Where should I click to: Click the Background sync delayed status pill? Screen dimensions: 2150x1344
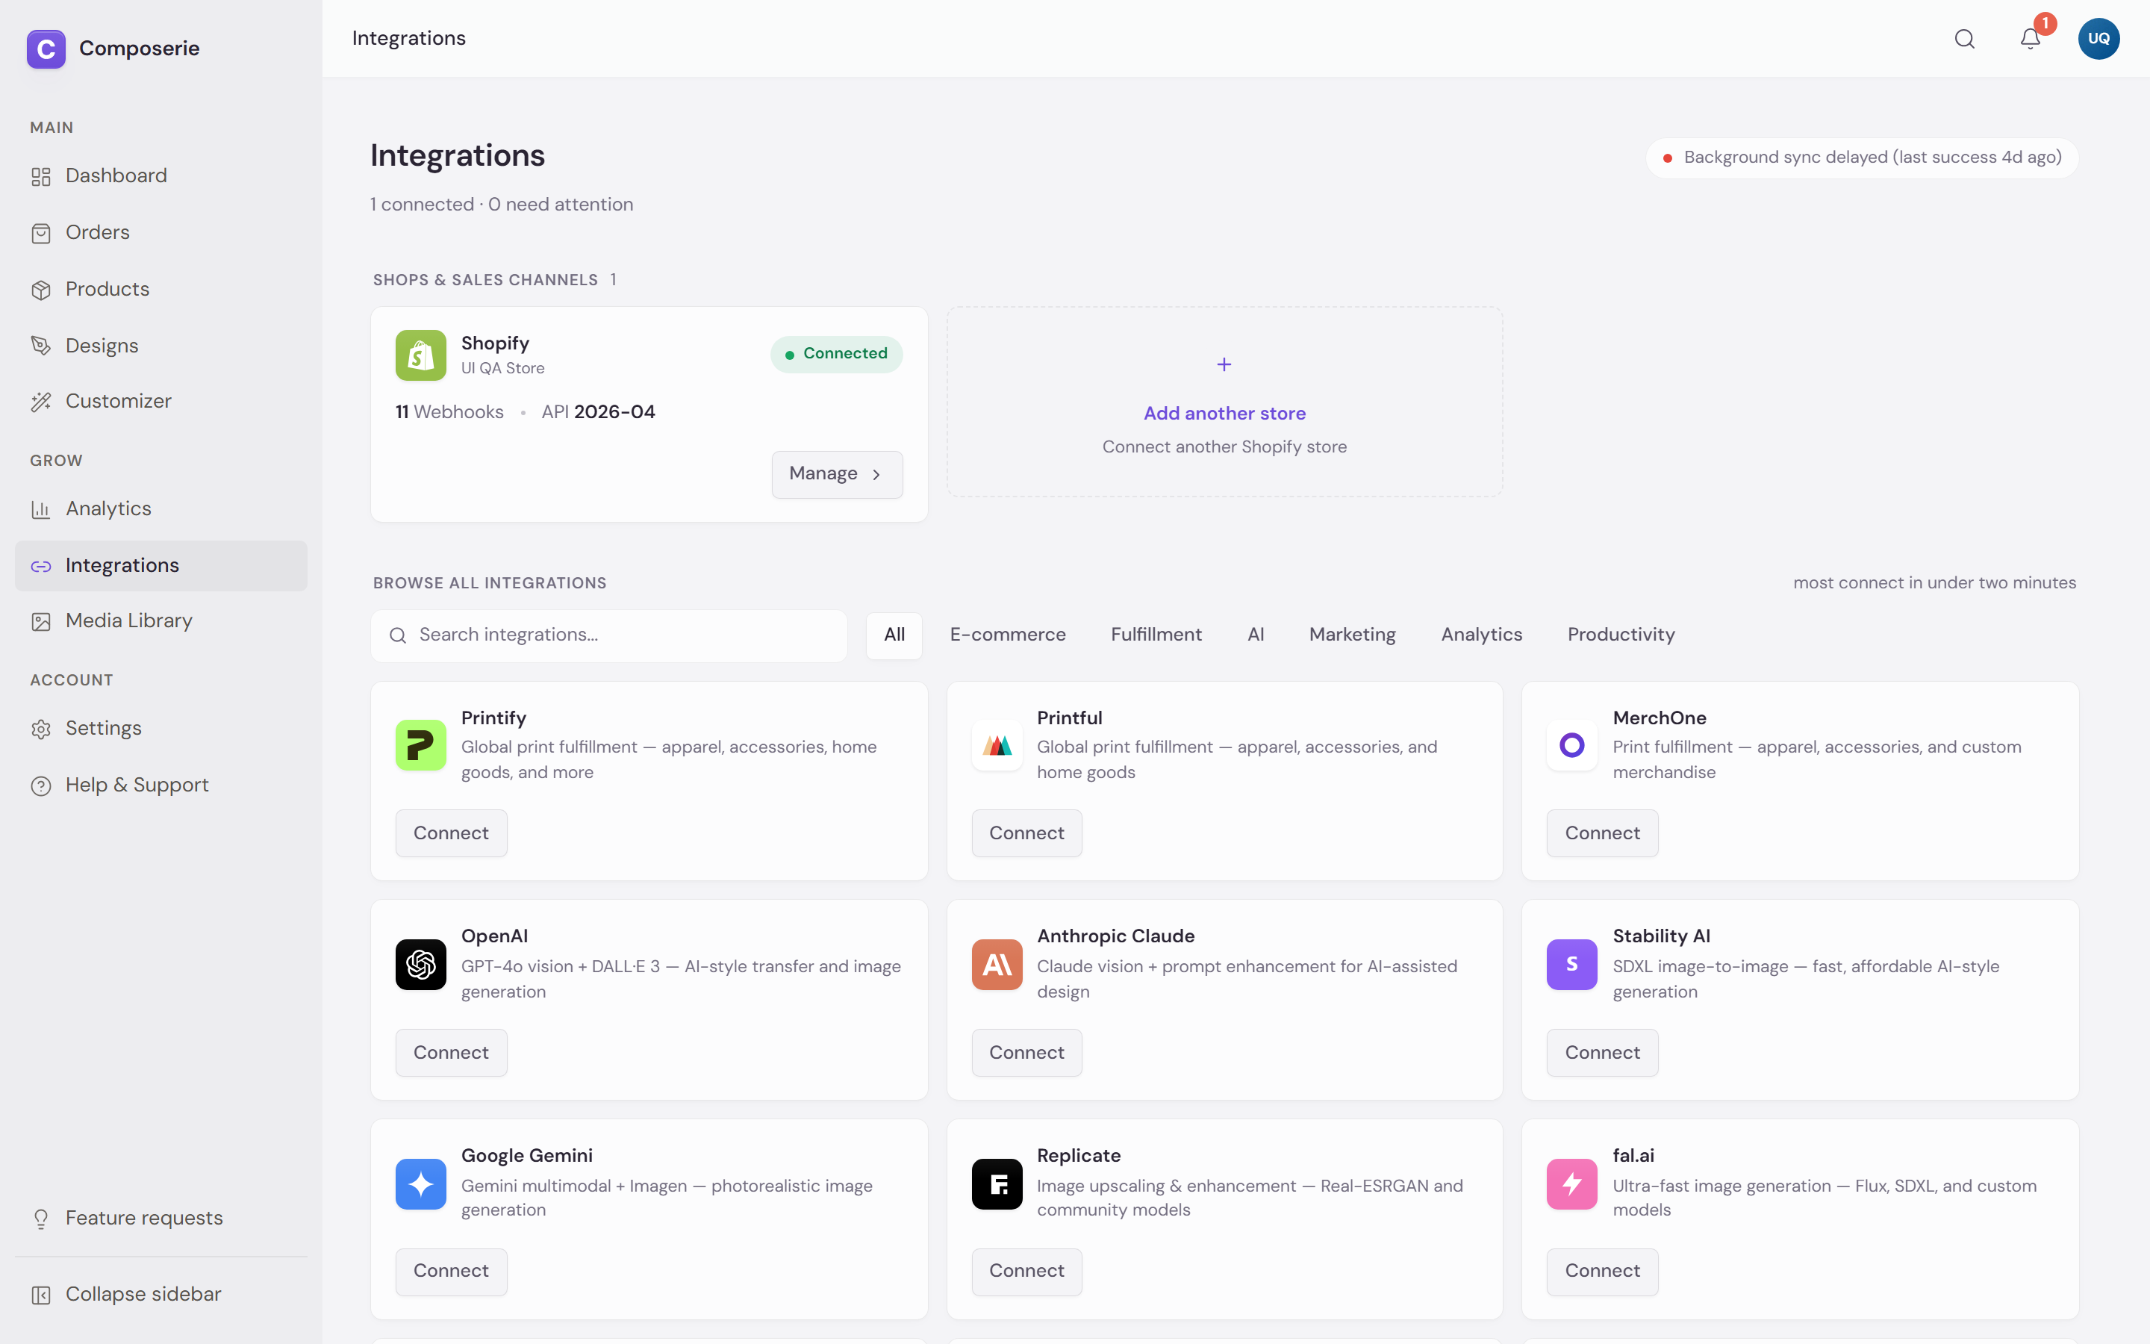[1862, 158]
